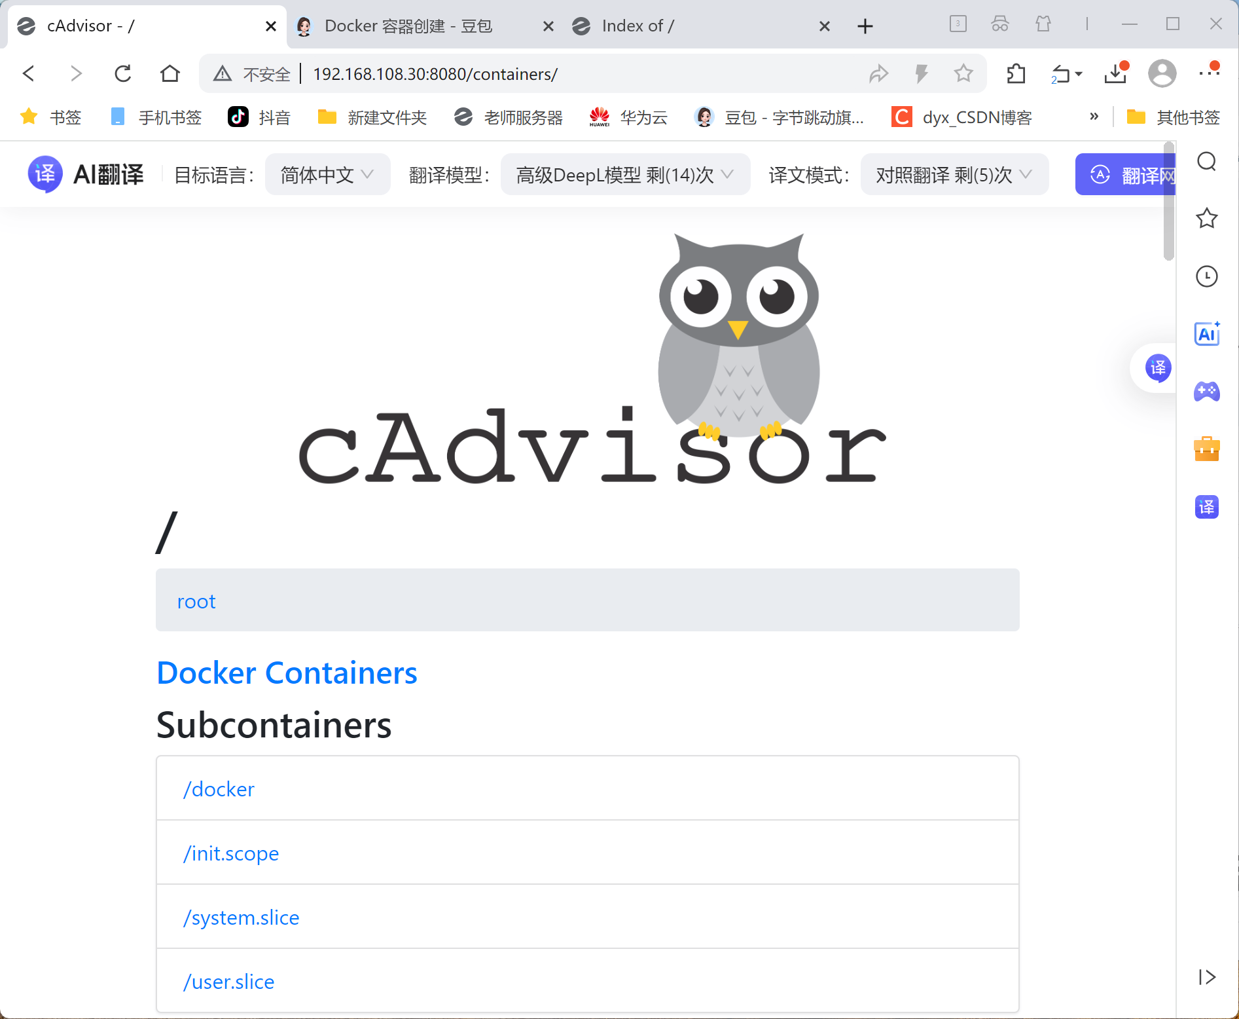Viewport: 1239px width, 1019px height.
Task: Open sidebar AI assistant icon
Action: [1207, 334]
